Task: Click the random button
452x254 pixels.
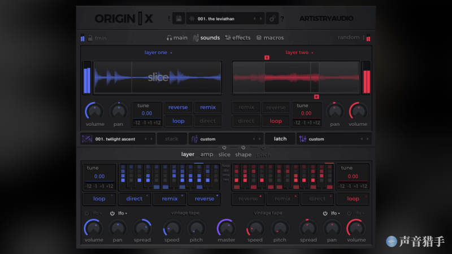Action: (x=348, y=37)
